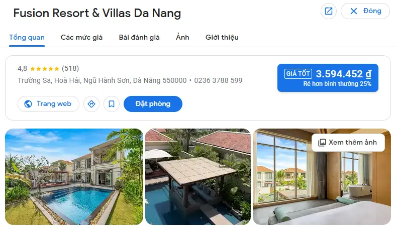Go to the Bài đánh giá tab
The image size is (396, 230).
139,37
